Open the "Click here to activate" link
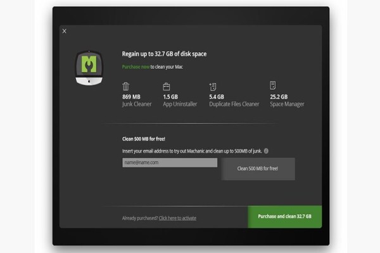 [x=177, y=218]
